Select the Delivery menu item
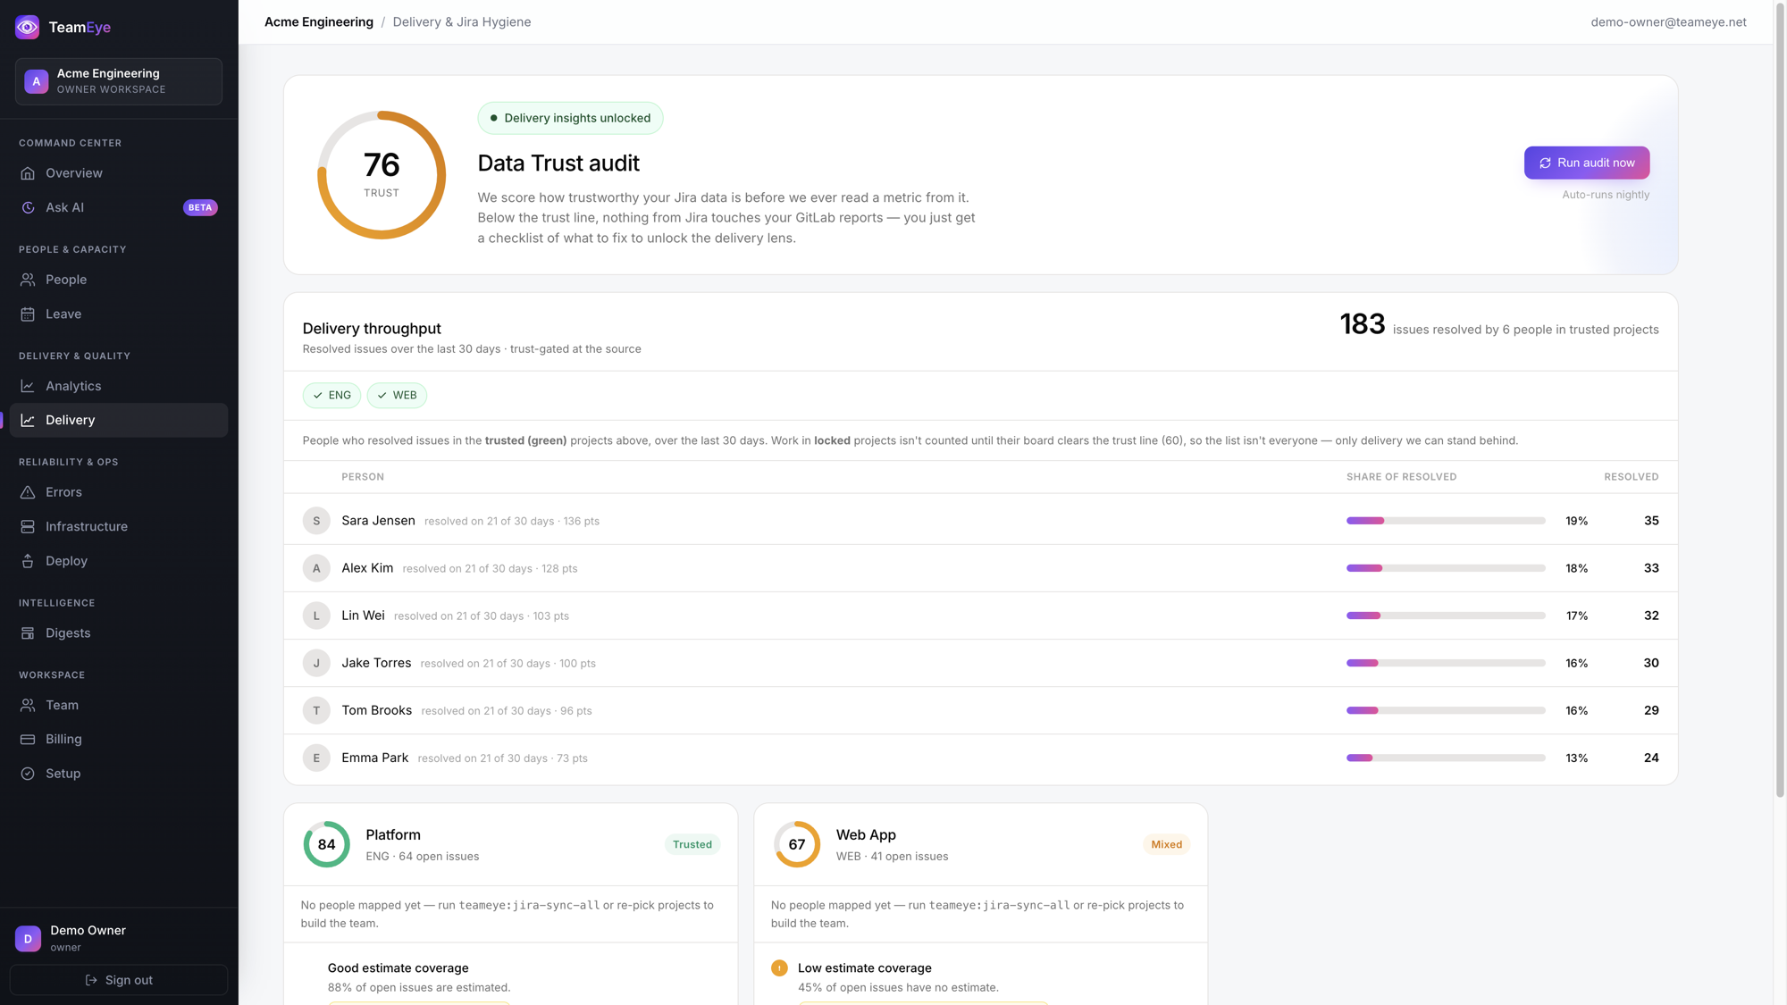 (x=119, y=420)
